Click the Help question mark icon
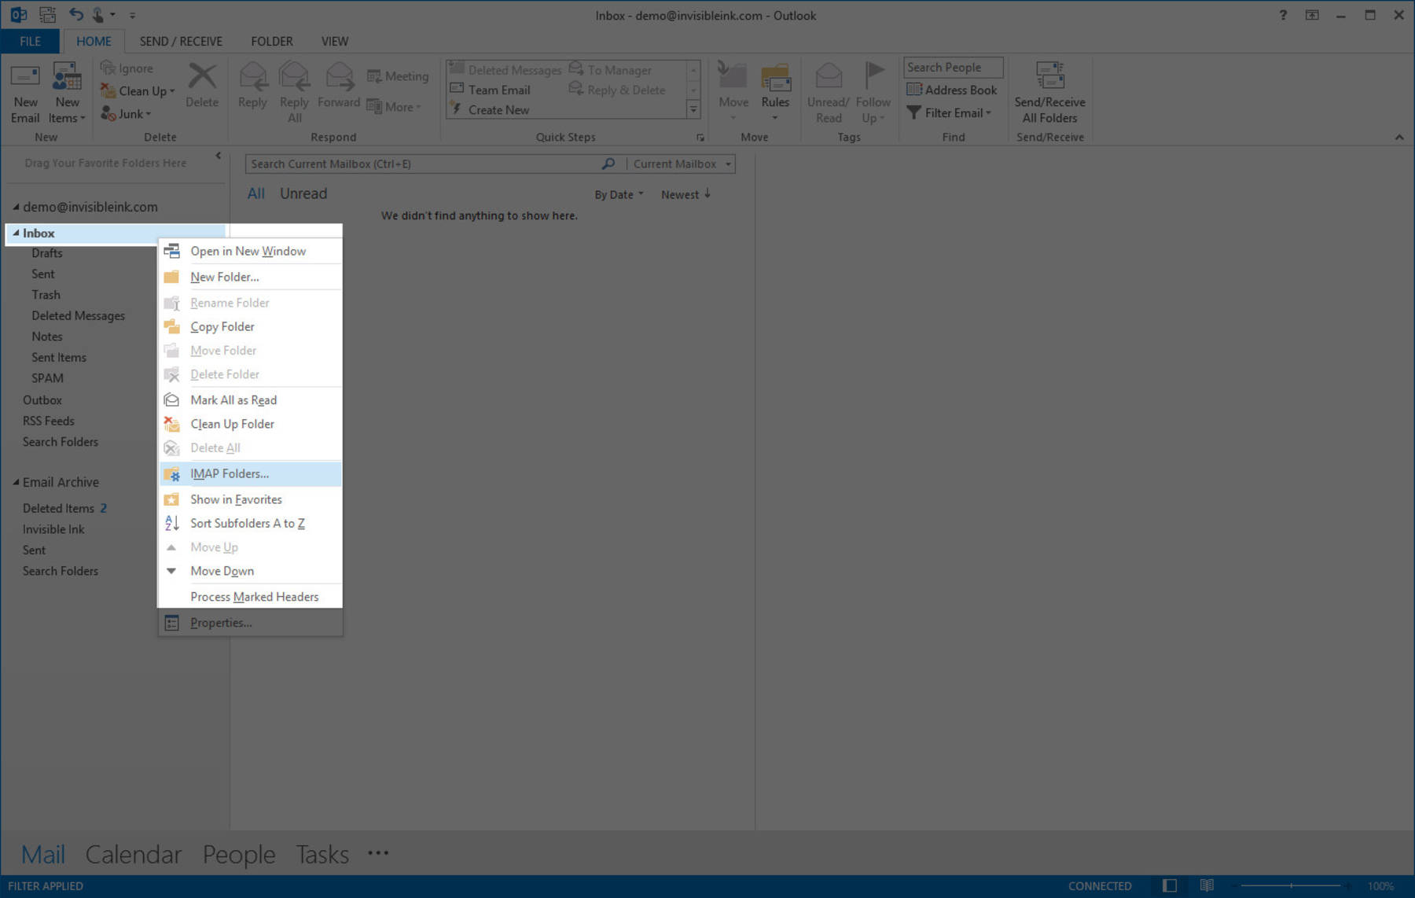Image resolution: width=1415 pixels, height=898 pixels. click(x=1283, y=15)
